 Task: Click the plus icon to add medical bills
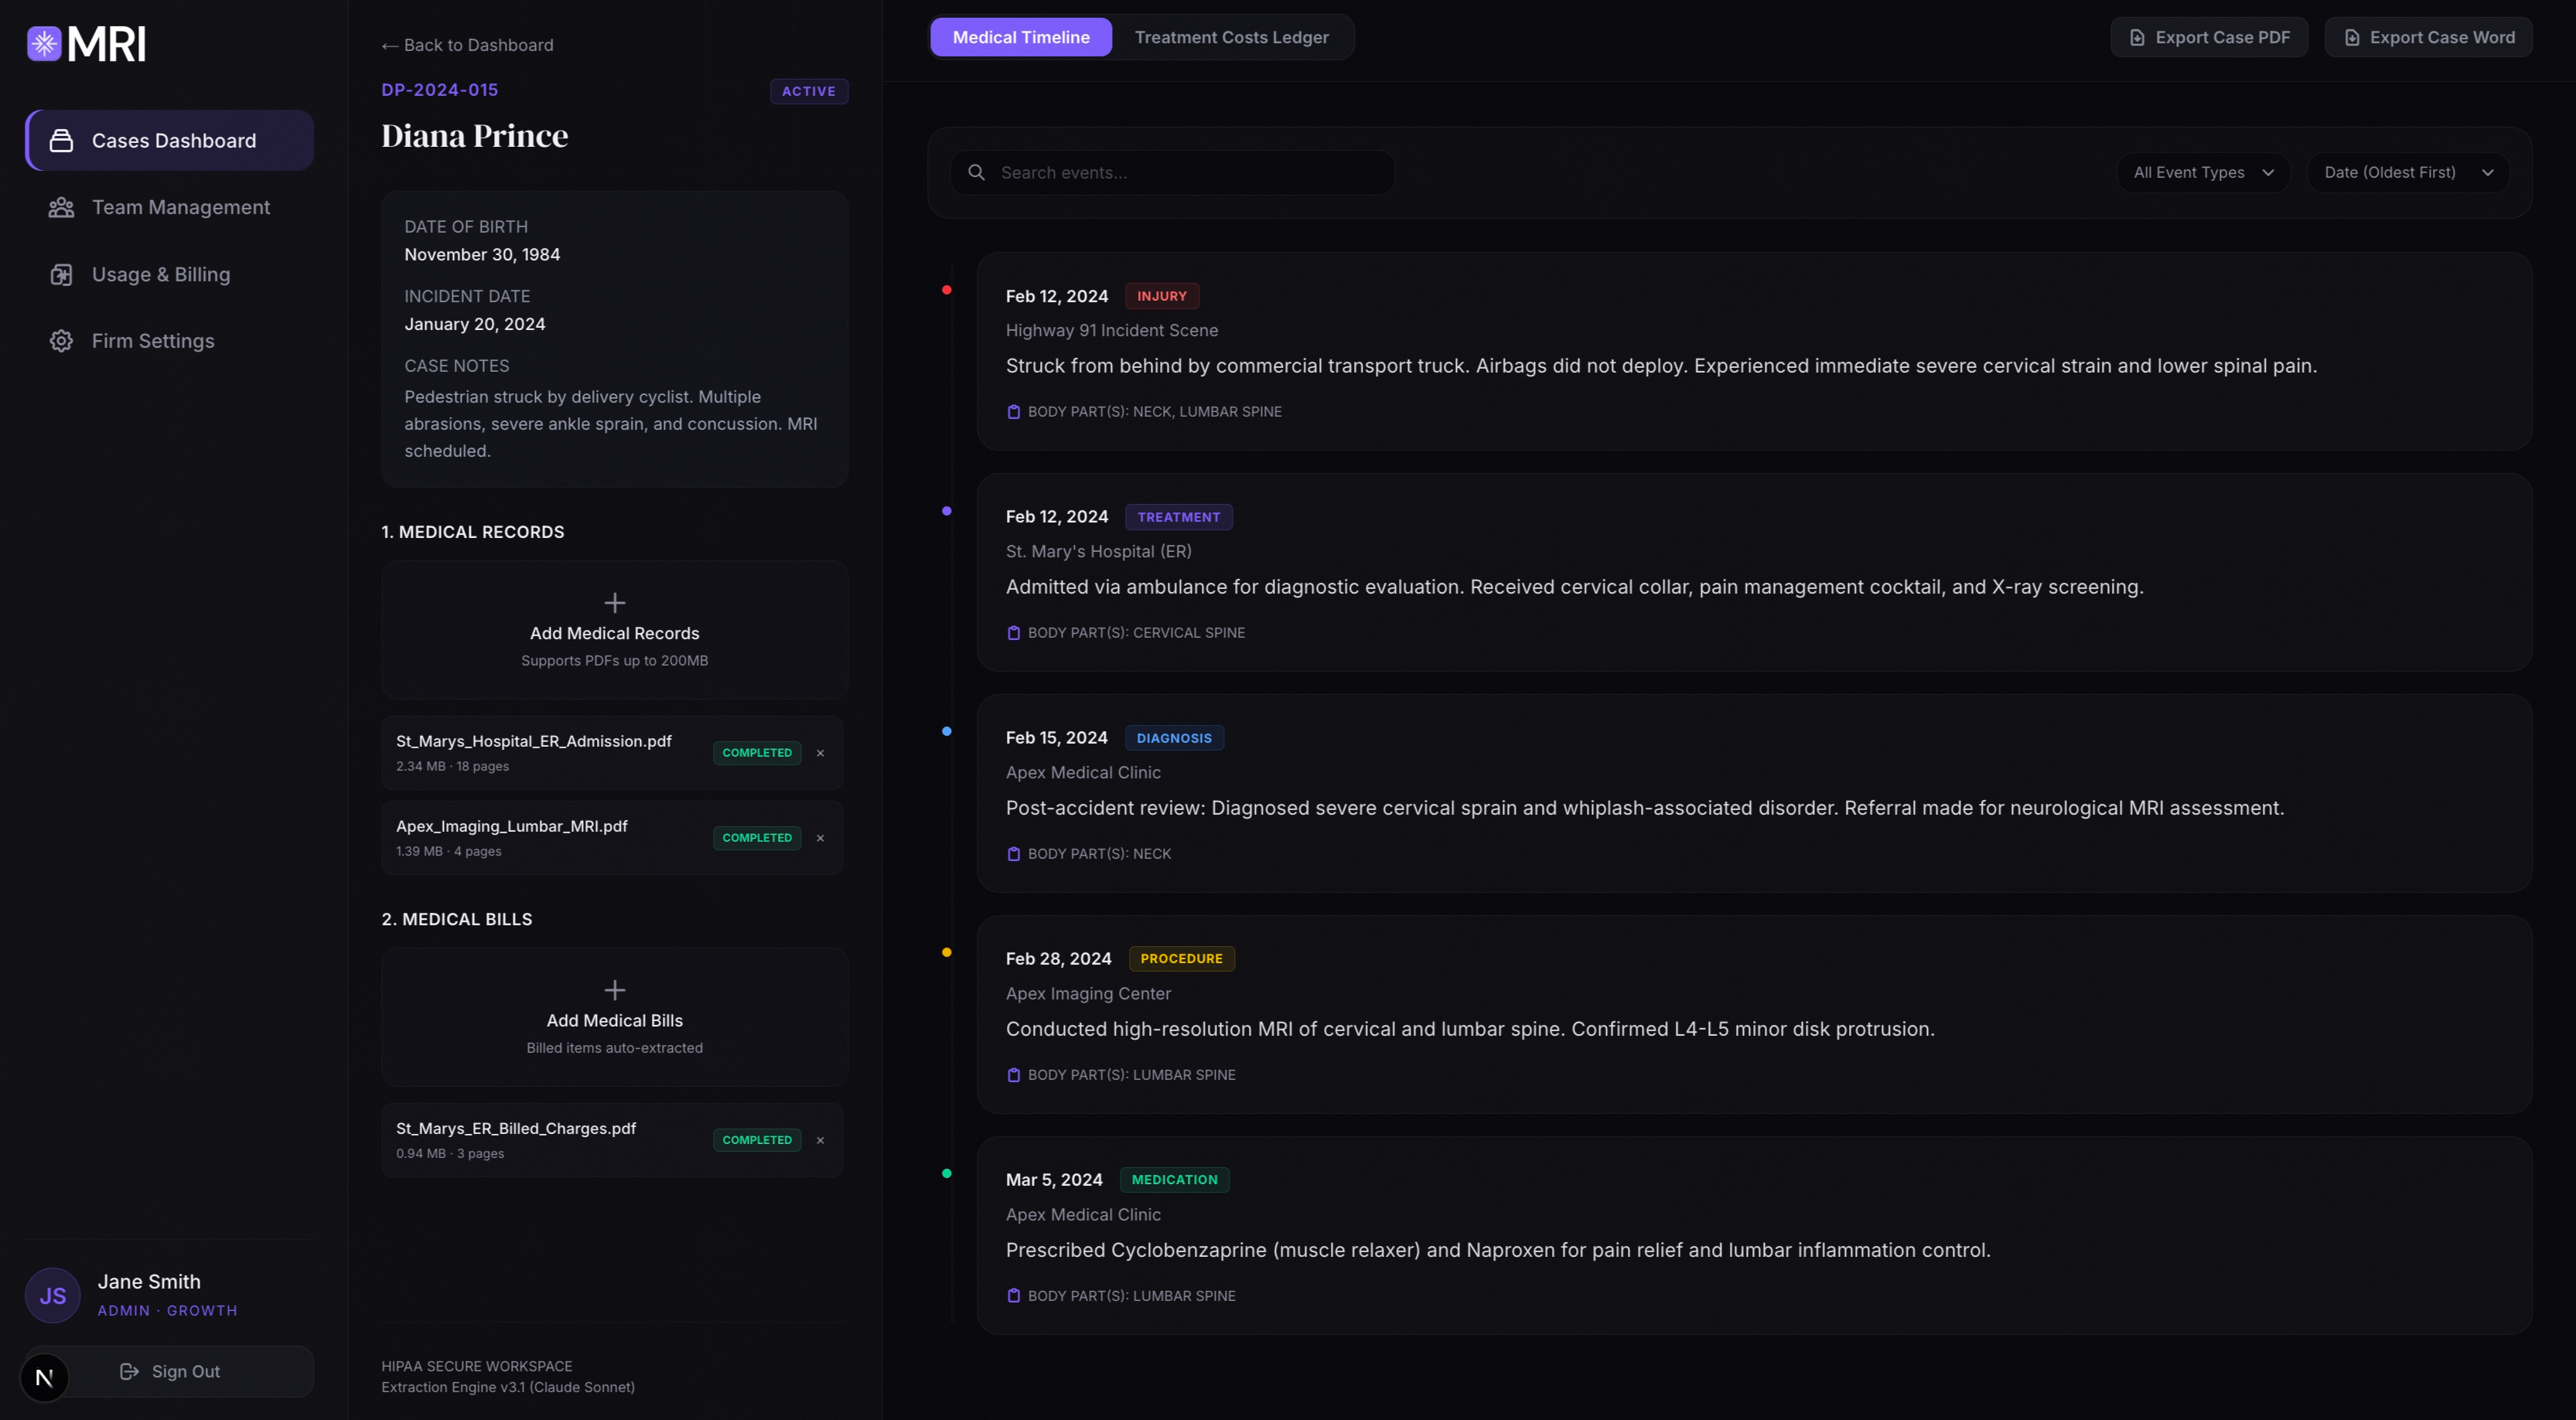(x=615, y=989)
